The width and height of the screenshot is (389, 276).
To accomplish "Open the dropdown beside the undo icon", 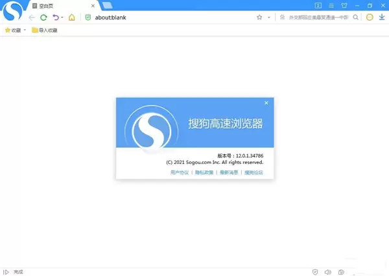I will tap(62, 17).
